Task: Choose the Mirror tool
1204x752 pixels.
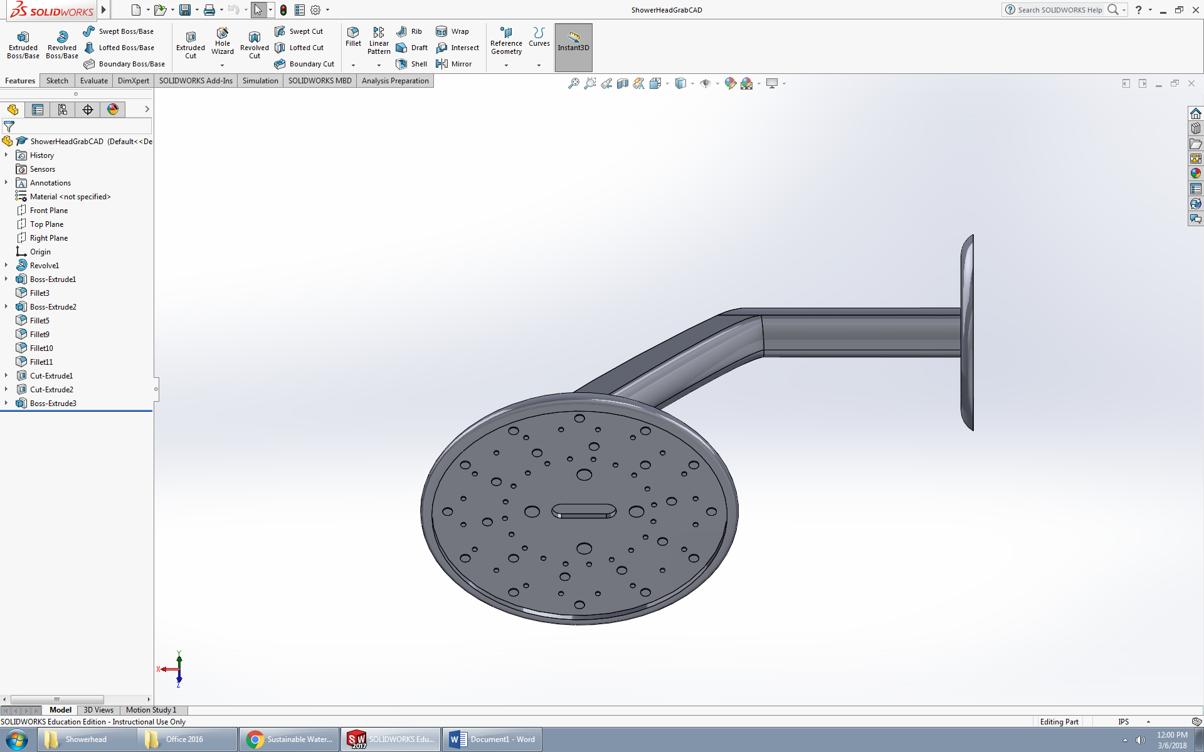Action: (453, 64)
